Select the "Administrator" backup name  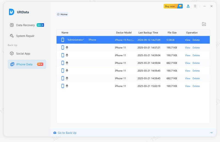[75, 40]
